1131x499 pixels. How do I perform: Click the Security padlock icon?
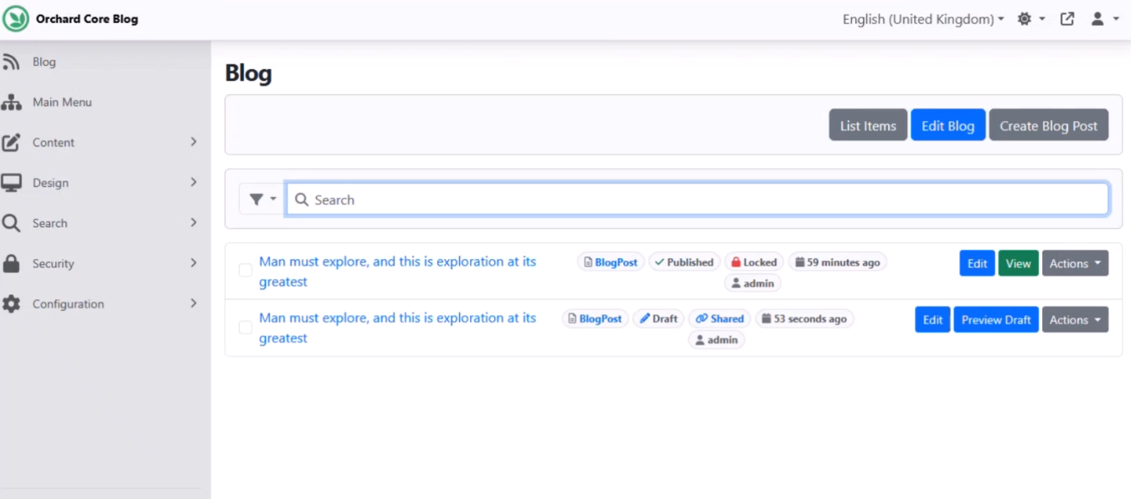[11, 263]
